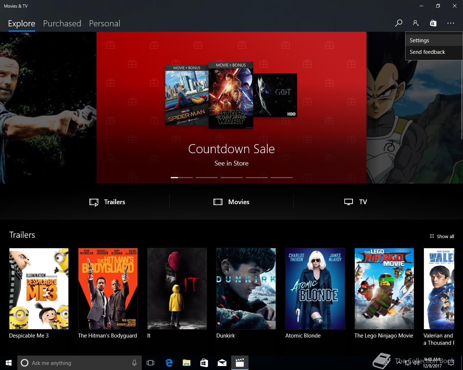Open File Explorer from the taskbar
Screen dimensions: 463x370
pos(187,363)
